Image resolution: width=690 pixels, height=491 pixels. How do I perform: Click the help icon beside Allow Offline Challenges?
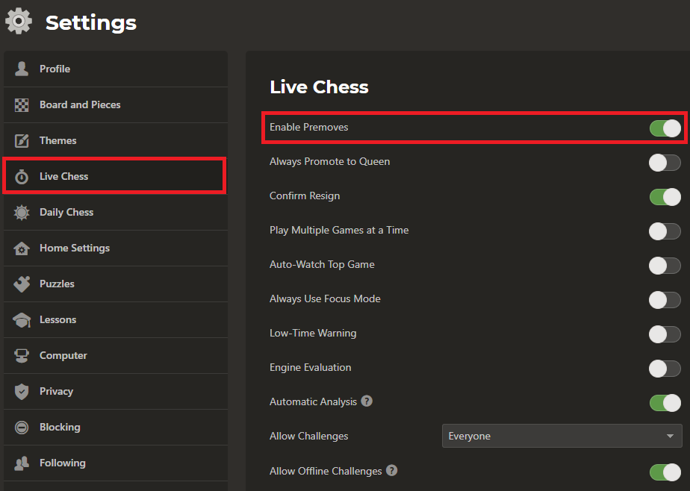(x=392, y=471)
